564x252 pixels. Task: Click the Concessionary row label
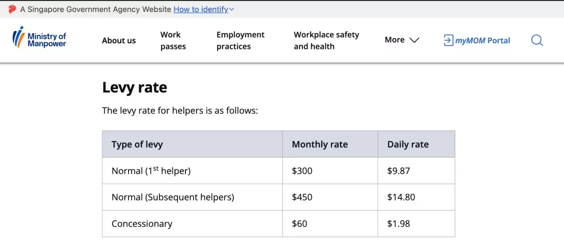142,224
